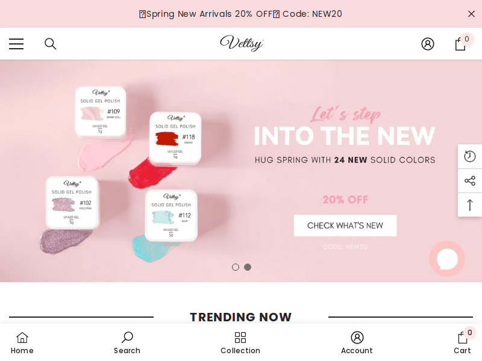Go to Home in the bottom bar
This screenshot has height=361, width=482.
coord(22,343)
